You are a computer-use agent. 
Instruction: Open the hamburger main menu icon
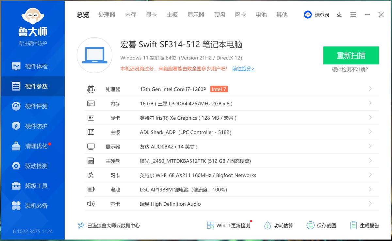[x=353, y=15]
